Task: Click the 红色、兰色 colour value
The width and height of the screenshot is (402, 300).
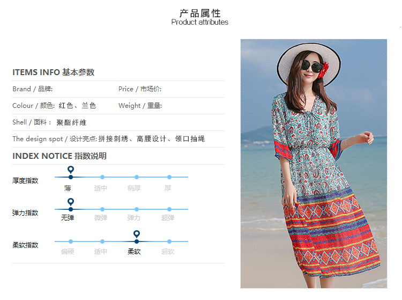Action: pos(77,106)
